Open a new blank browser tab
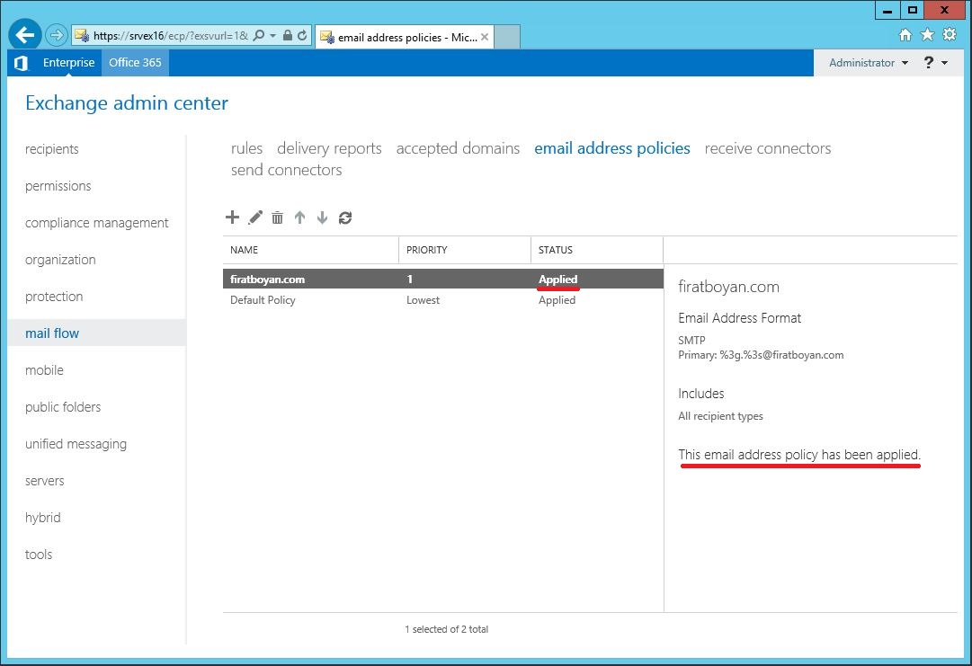 point(507,37)
